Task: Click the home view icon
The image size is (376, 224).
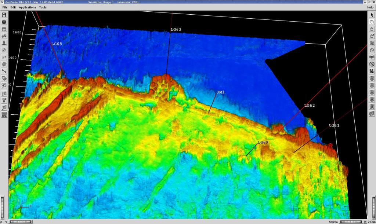Action: 372,29
